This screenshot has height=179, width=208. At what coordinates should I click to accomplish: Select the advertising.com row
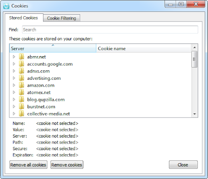click(100, 78)
